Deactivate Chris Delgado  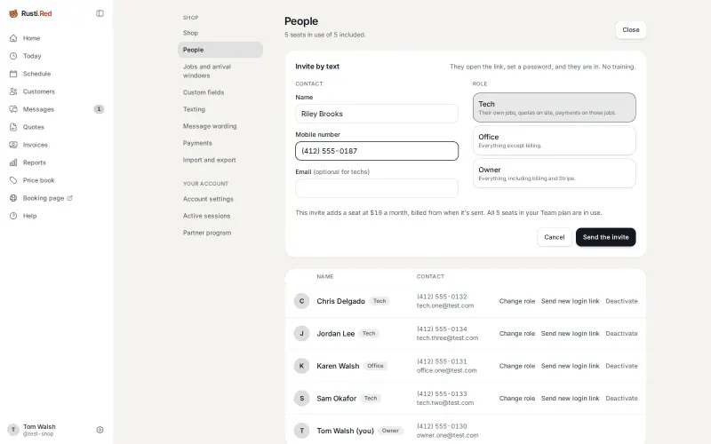tap(621, 301)
